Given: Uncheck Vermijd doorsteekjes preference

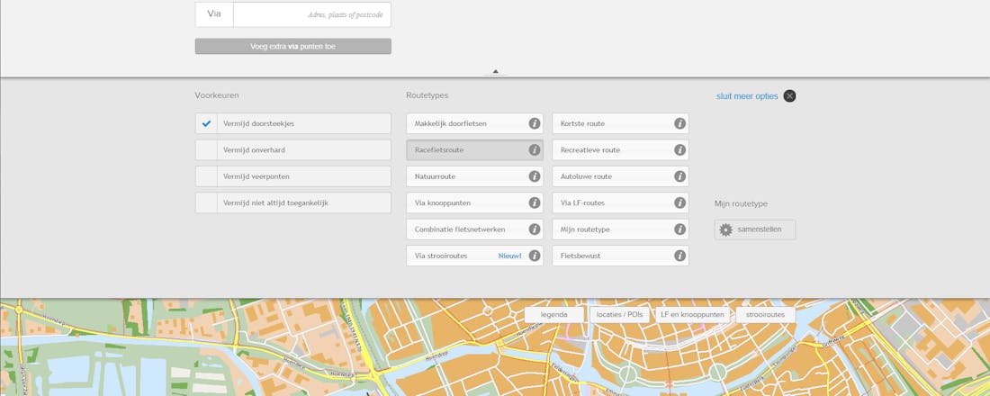Looking at the screenshot, I should coord(206,124).
